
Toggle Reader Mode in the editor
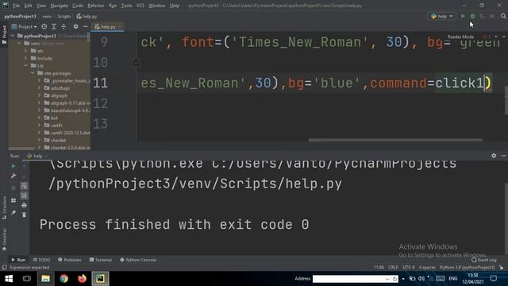(460, 37)
